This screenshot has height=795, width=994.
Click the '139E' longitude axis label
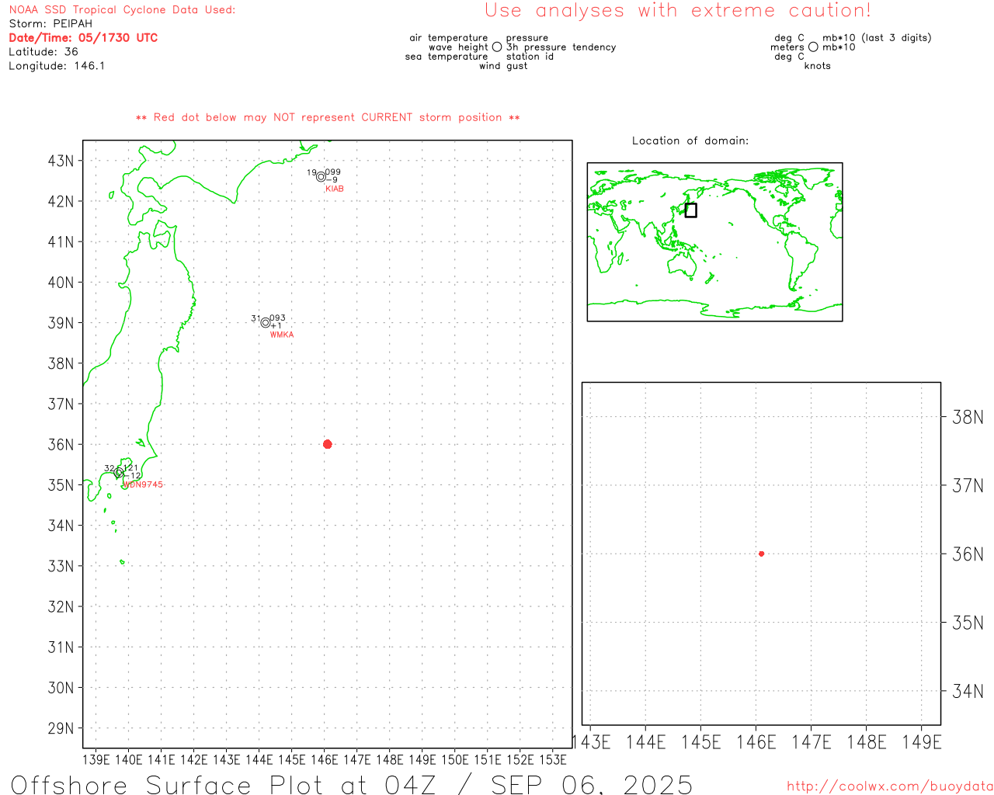pyautogui.click(x=96, y=759)
